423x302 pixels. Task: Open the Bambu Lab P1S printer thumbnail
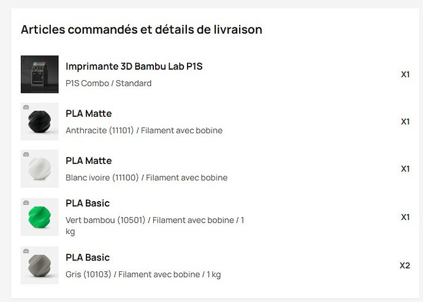click(40, 74)
